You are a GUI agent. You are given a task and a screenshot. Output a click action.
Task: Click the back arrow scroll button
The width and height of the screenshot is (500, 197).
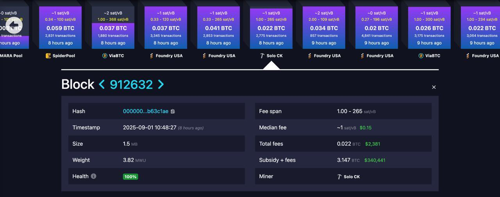(x=14, y=26)
